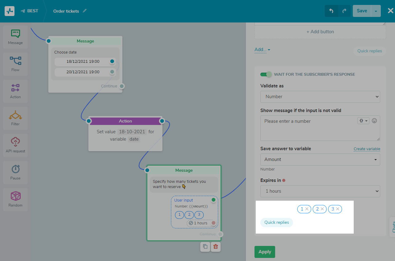Open the Add... menu

click(x=262, y=50)
